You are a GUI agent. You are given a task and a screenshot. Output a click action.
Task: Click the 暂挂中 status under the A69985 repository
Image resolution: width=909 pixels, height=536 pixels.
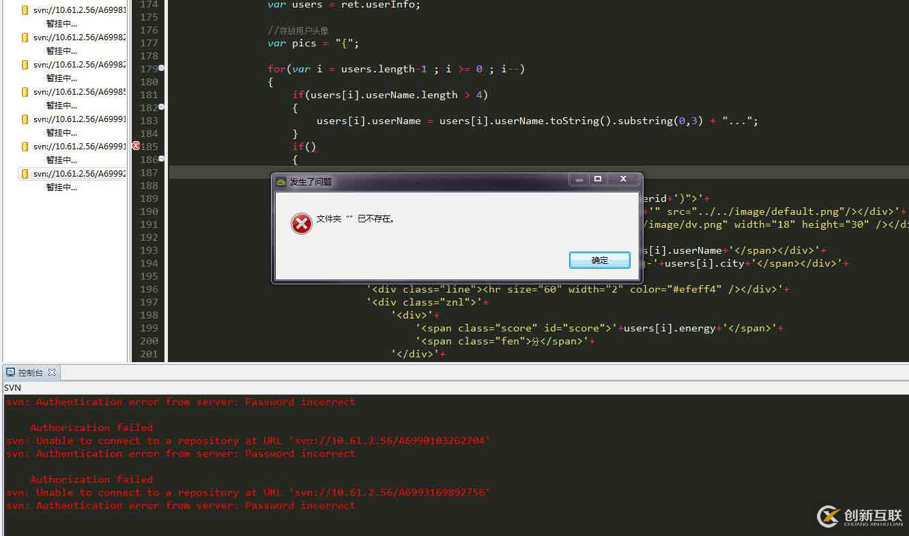(x=61, y=106)
